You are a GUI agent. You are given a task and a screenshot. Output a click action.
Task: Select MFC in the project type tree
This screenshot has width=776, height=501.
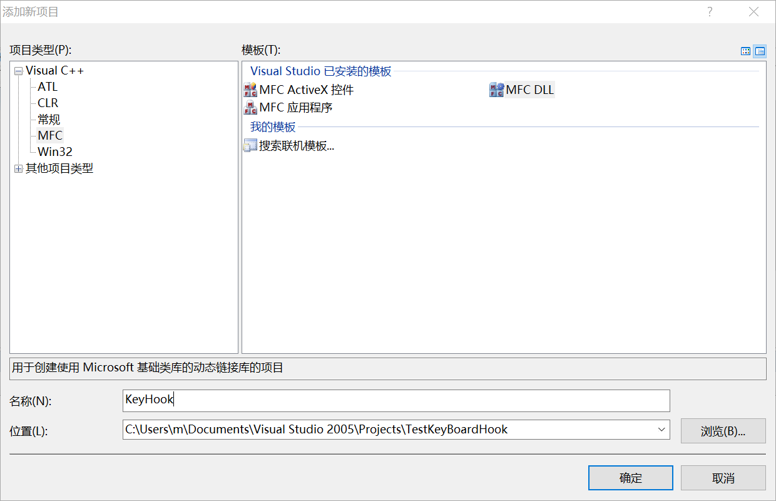[x=50, y=136]
